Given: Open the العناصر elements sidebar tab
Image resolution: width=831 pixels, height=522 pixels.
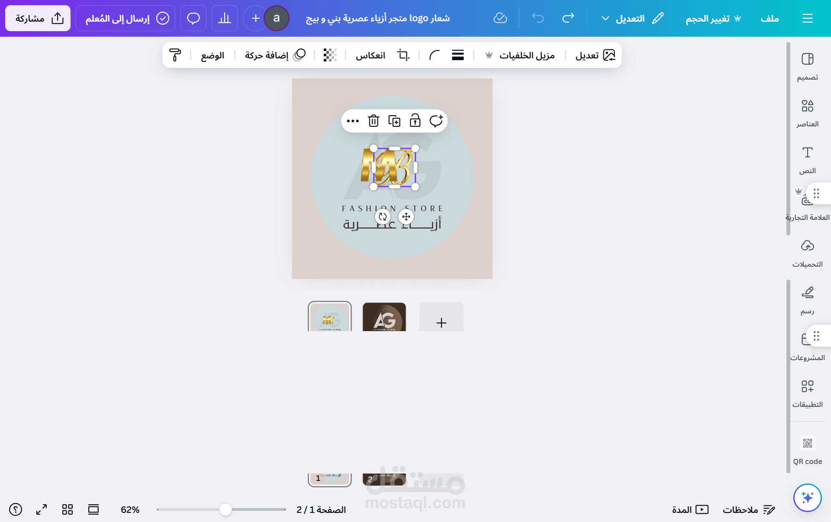Looking at the screenshot, I should tap(807, 113).
